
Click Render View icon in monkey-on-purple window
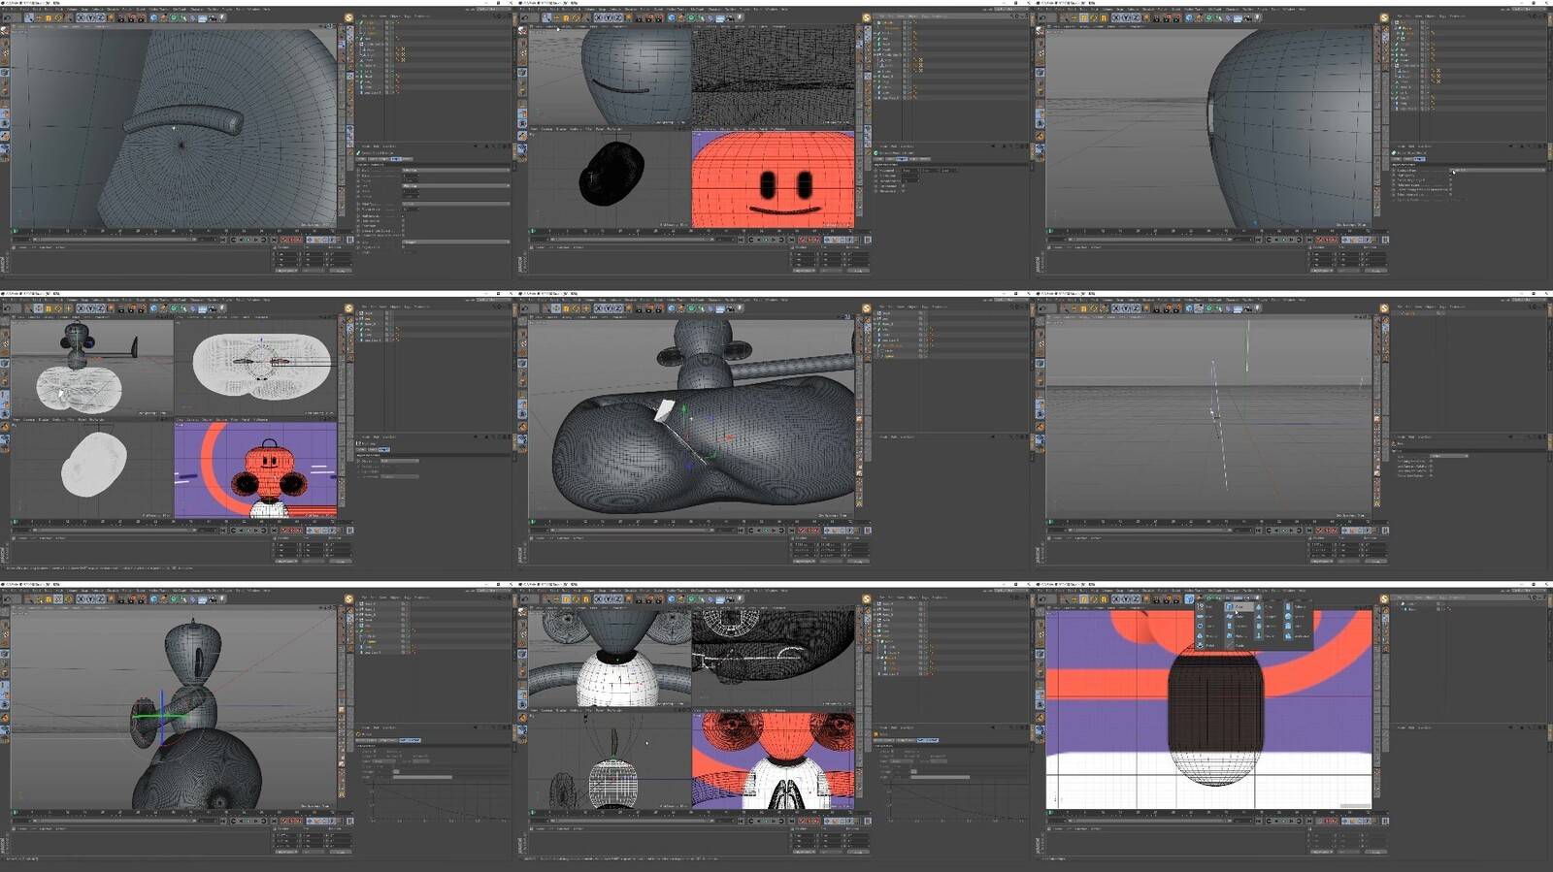point(123,308)
